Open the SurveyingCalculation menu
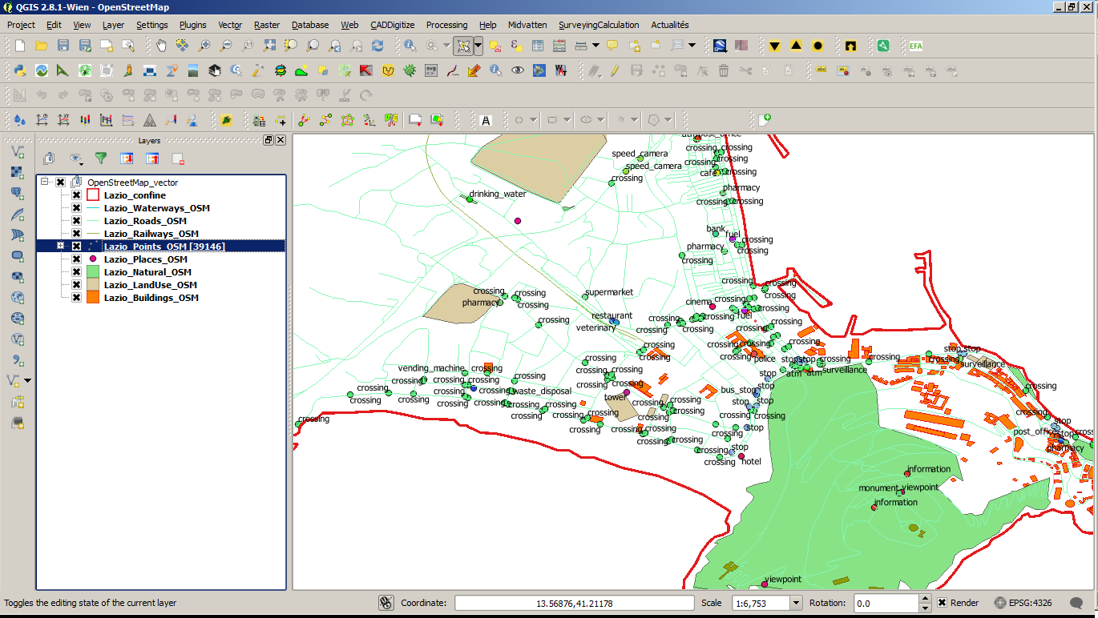The height and width of the screenshot is (618, 1098). (x=599, y=25)
